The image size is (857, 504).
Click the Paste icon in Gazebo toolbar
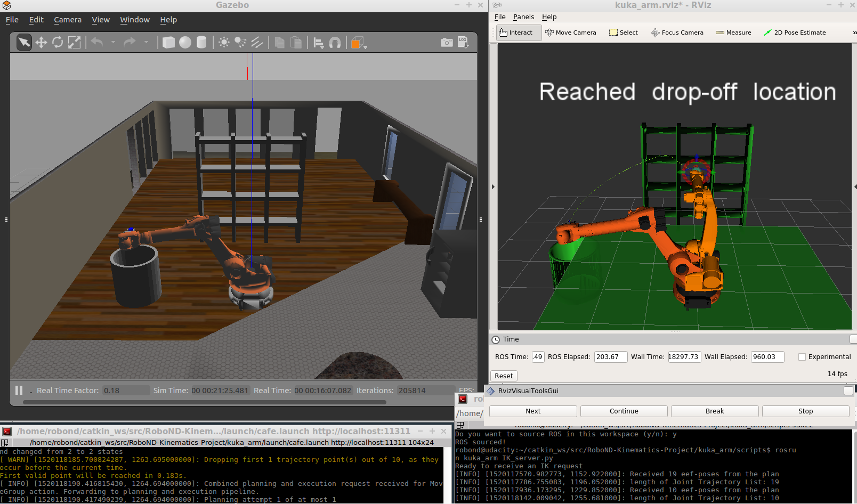point(296,42)
